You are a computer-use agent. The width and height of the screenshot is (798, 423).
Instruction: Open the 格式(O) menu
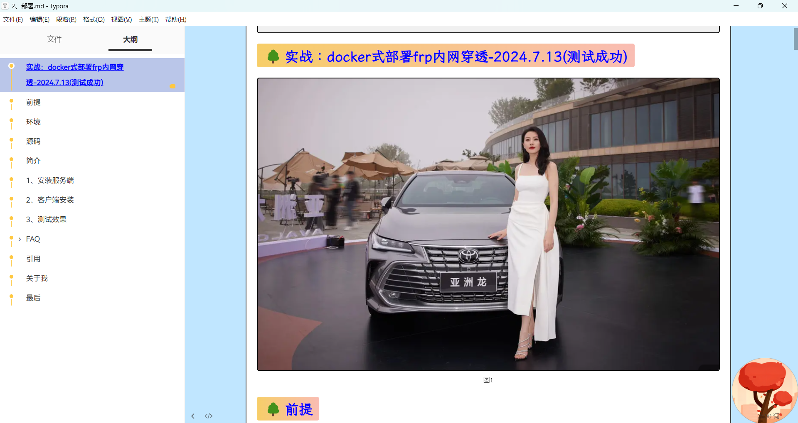coord(94,20)
